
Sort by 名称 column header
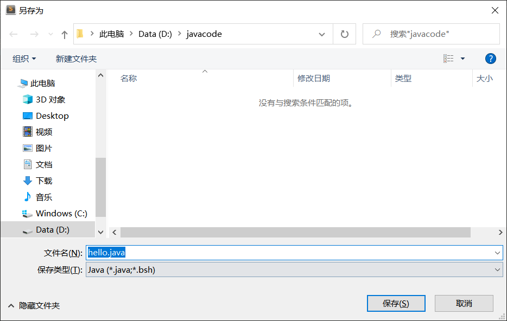coord(128,78)
